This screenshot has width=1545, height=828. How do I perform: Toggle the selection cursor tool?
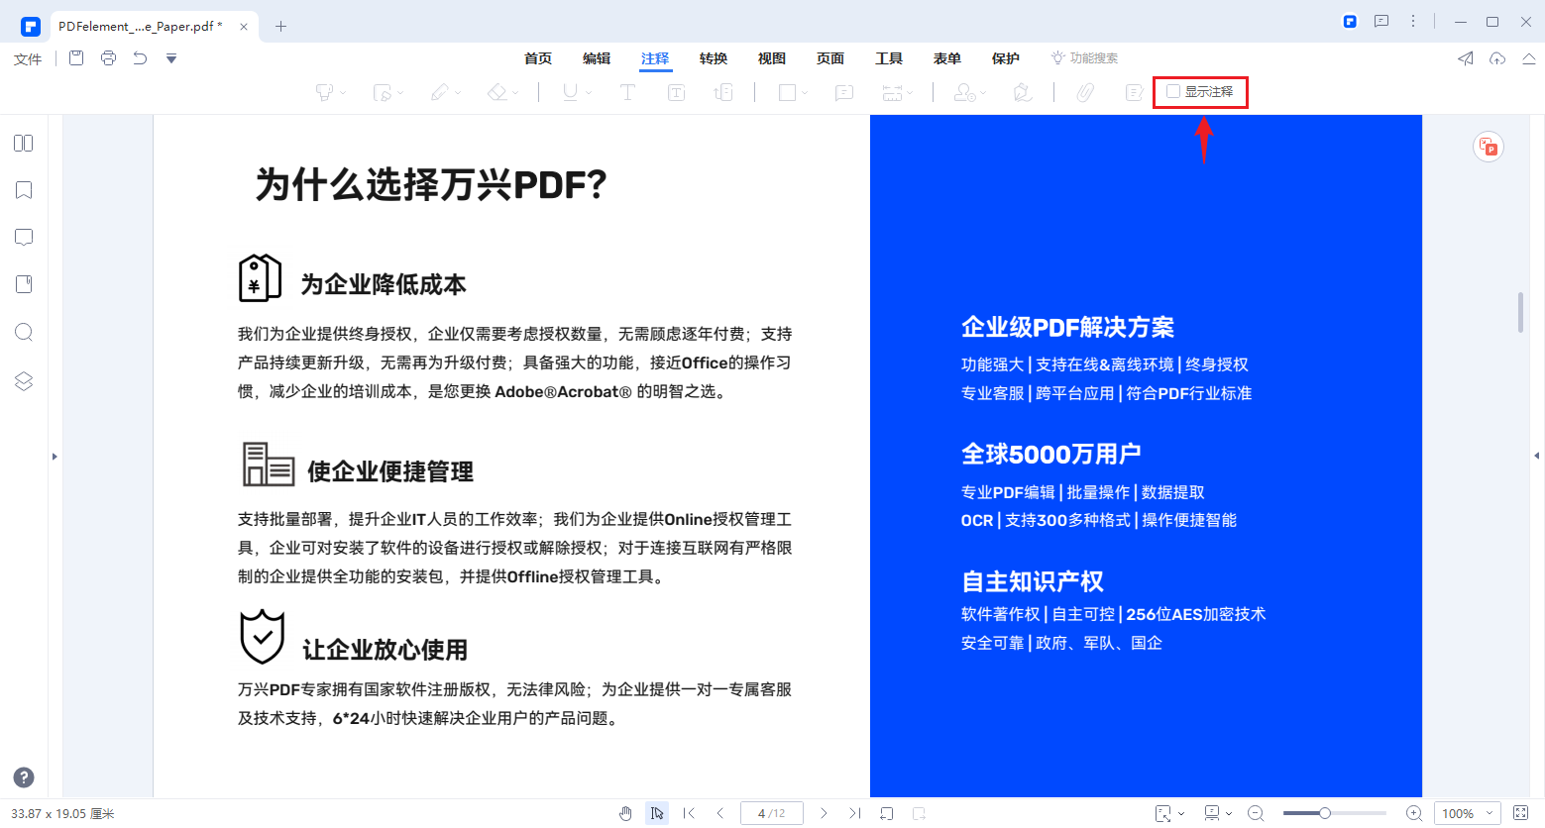coord(657,813)
